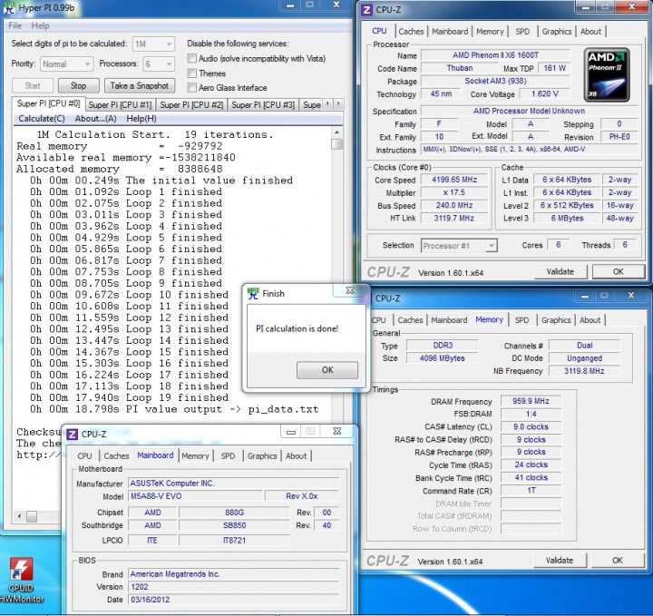Open Memory tab in top CPU-Z window
This screenshot has width=653, height=616.
[x=490, y=32]
